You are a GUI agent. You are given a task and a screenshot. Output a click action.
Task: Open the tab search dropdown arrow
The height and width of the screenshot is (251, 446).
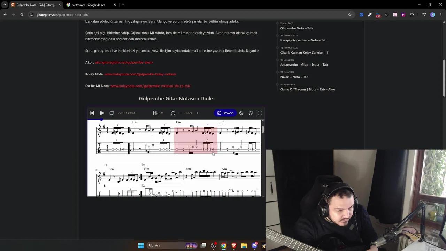click(5, 5)
